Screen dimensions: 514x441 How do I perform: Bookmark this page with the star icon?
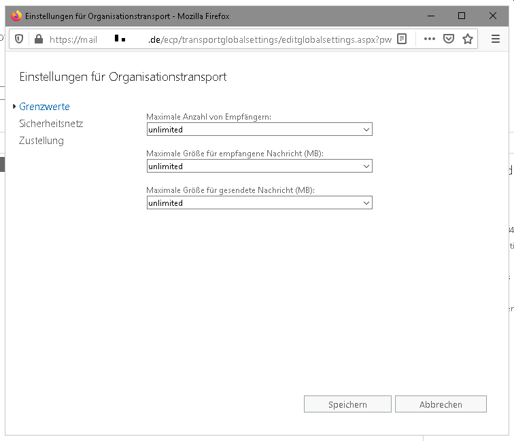(468, 39)
